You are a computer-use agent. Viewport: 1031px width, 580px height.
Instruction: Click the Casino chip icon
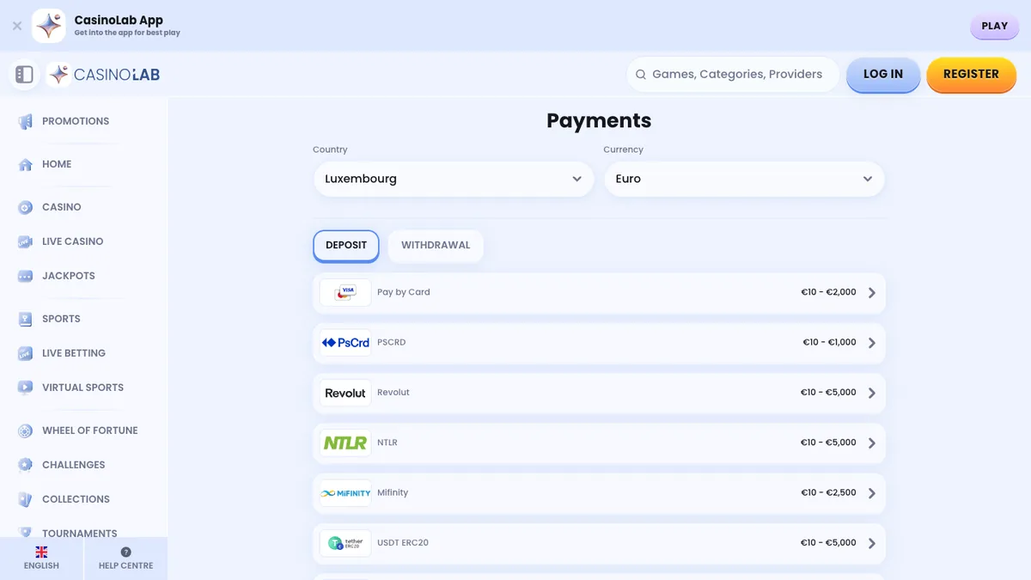(26, 207)
